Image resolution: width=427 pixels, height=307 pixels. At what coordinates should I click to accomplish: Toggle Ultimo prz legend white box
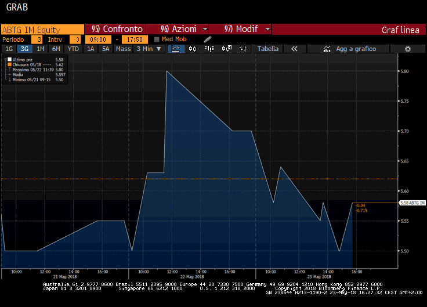[9, 59]
